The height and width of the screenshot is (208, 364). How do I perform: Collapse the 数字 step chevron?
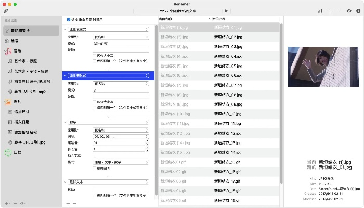[x=65, y=122]
